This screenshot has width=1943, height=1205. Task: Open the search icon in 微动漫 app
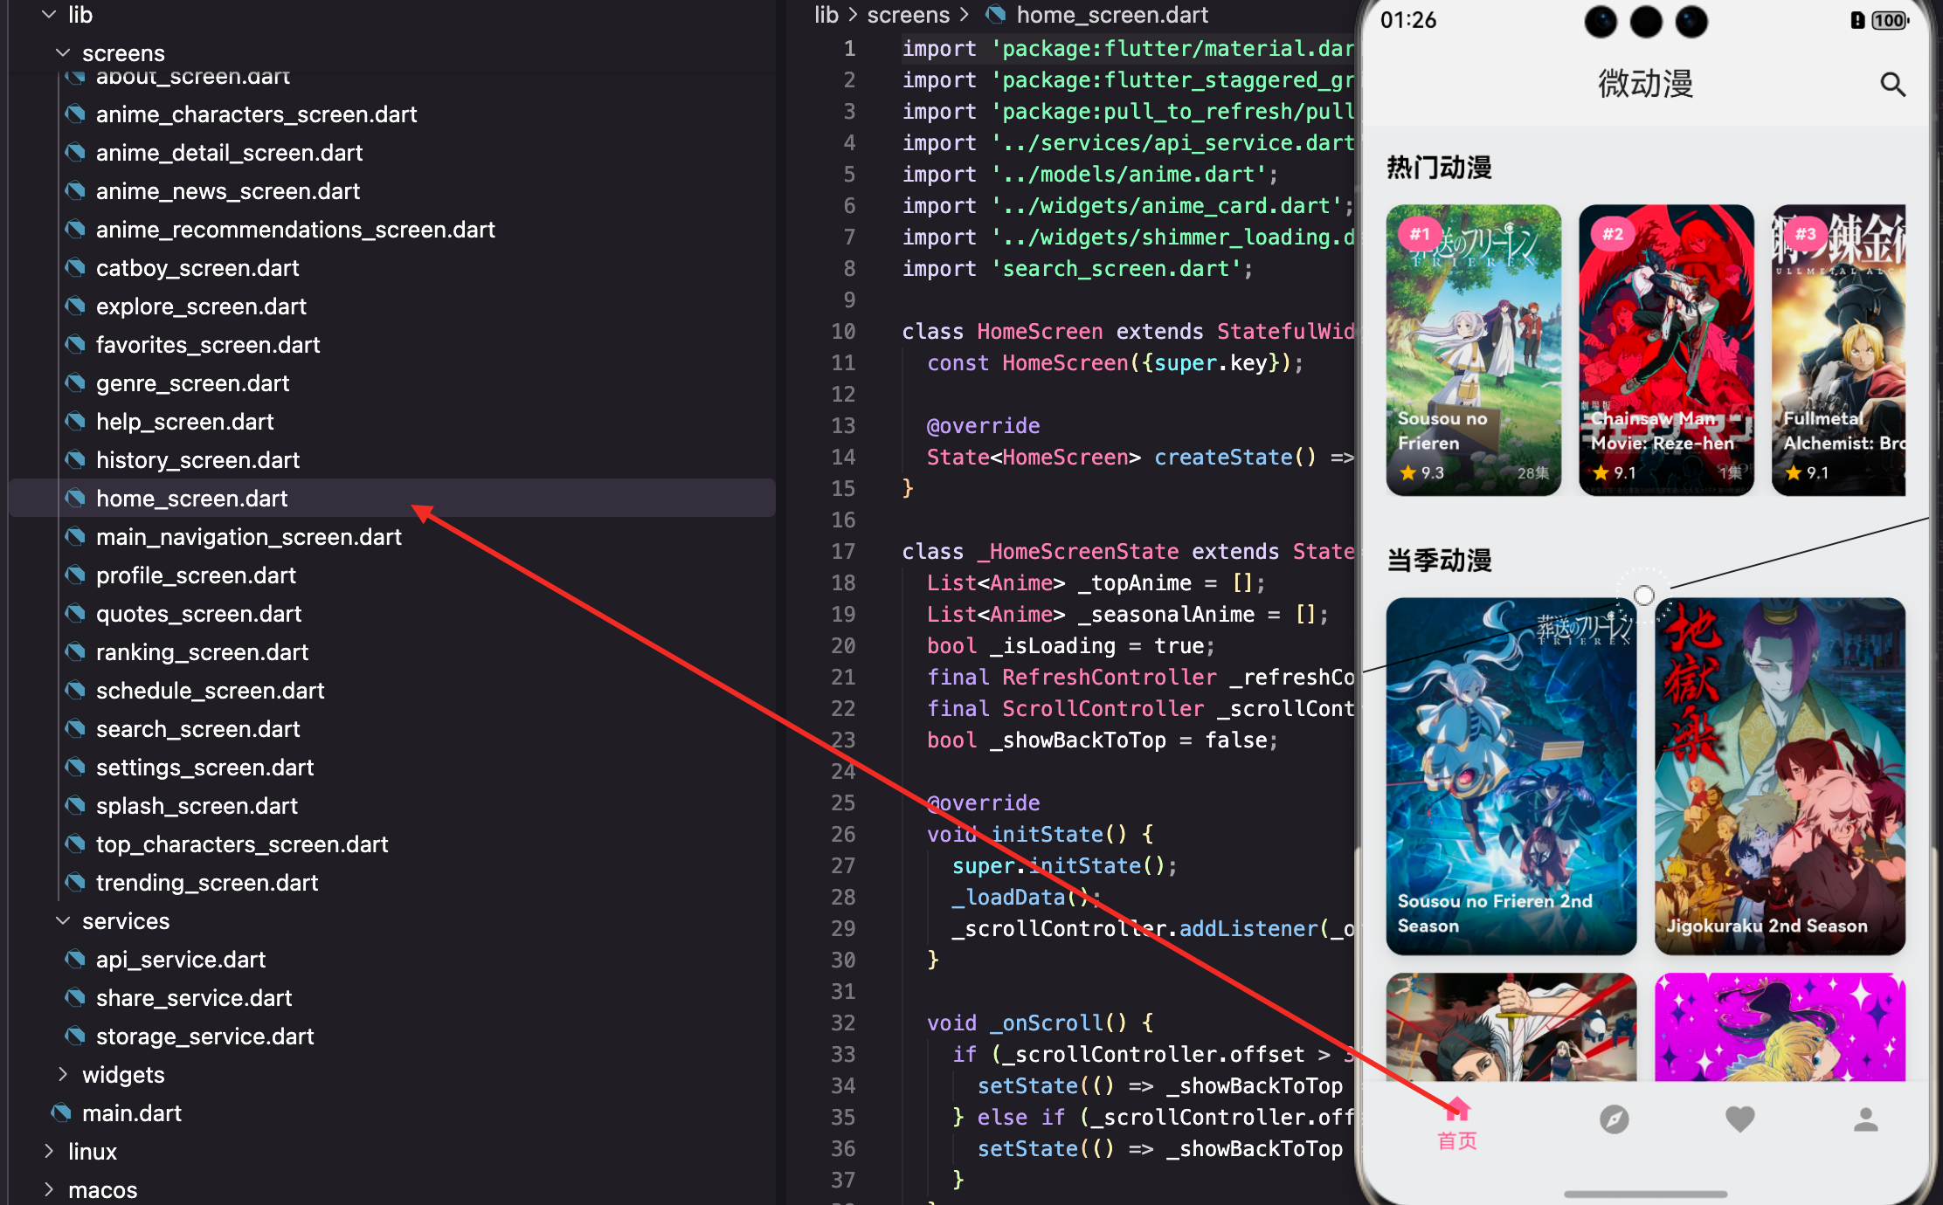point(1892,85)
